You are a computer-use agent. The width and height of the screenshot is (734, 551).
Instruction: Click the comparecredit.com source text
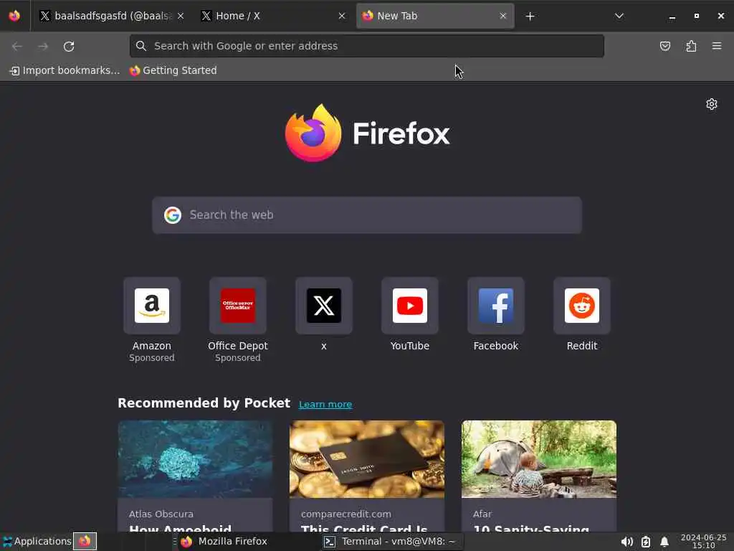[346, 514]
